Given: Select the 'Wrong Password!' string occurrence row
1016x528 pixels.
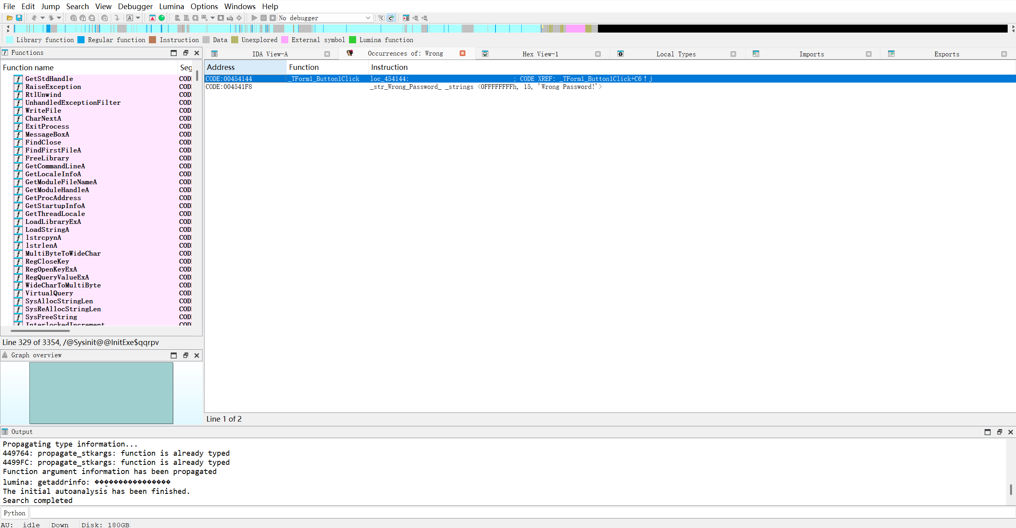Looking at the screenshot, I should [x=397, y=87].
